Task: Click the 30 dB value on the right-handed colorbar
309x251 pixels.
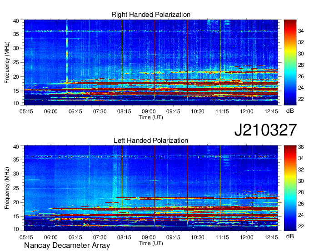Action: 301,54
